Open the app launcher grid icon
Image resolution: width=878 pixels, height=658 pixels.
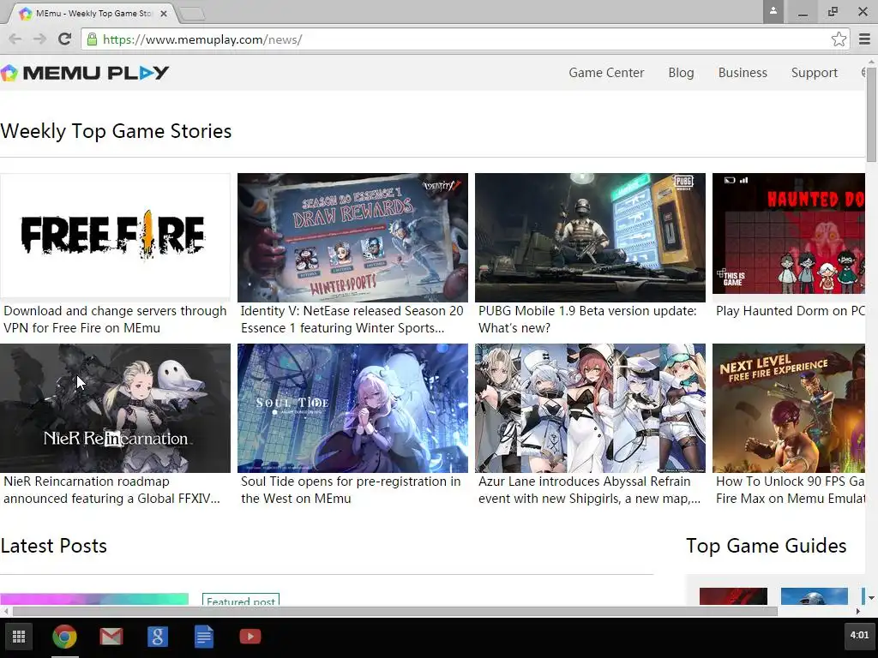19,637
